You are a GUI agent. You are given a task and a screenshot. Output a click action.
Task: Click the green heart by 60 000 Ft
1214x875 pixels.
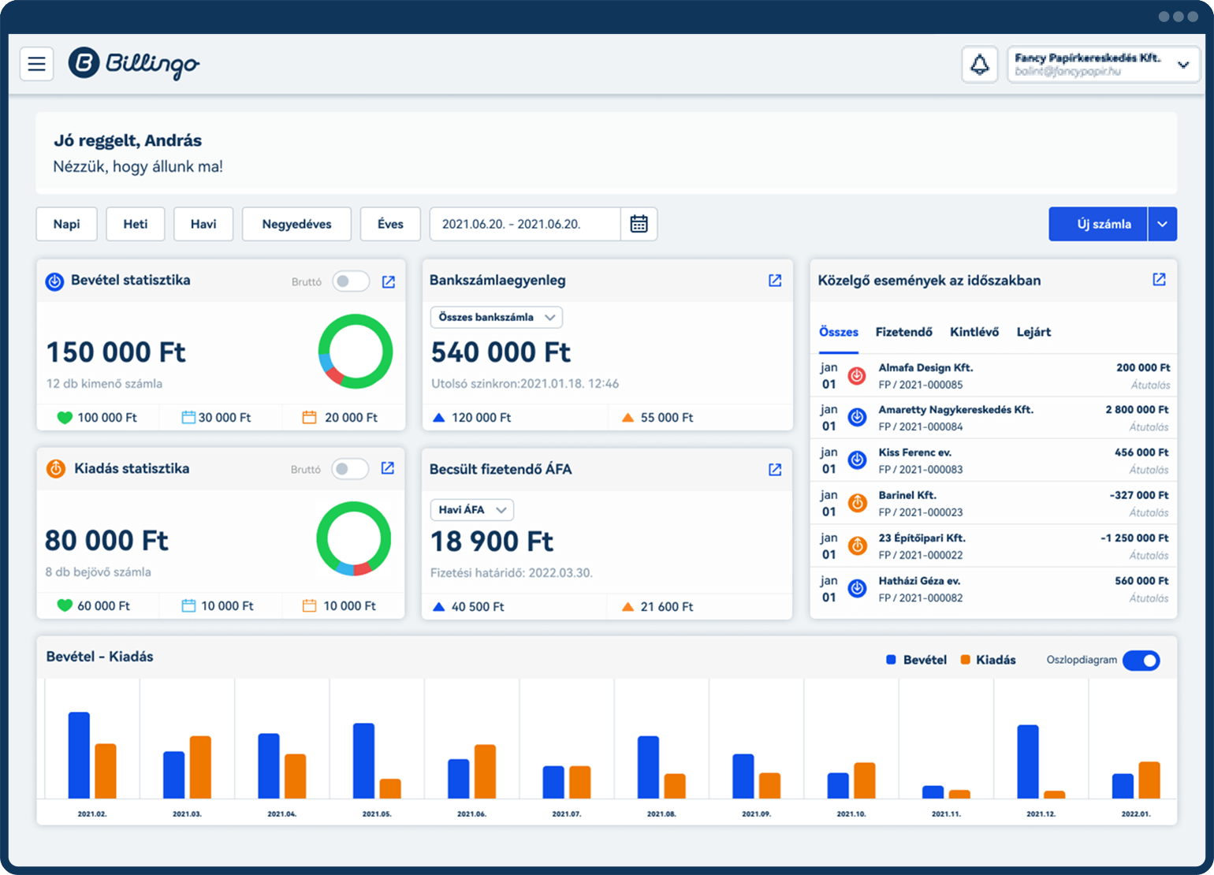pos(65,605)
